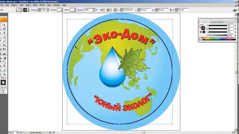Select the Type tool
The width and height of the screenshot is (239, 134).
pos(4,33)
